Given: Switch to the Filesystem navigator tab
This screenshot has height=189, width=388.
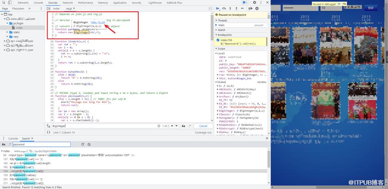Looking at the screenshot, I should click(x=18, y=8).
